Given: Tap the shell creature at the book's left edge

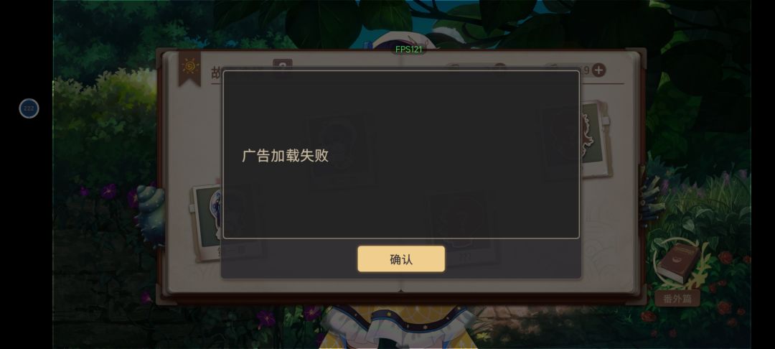Looking at the screenshot, I should click(x=149, y=215).
